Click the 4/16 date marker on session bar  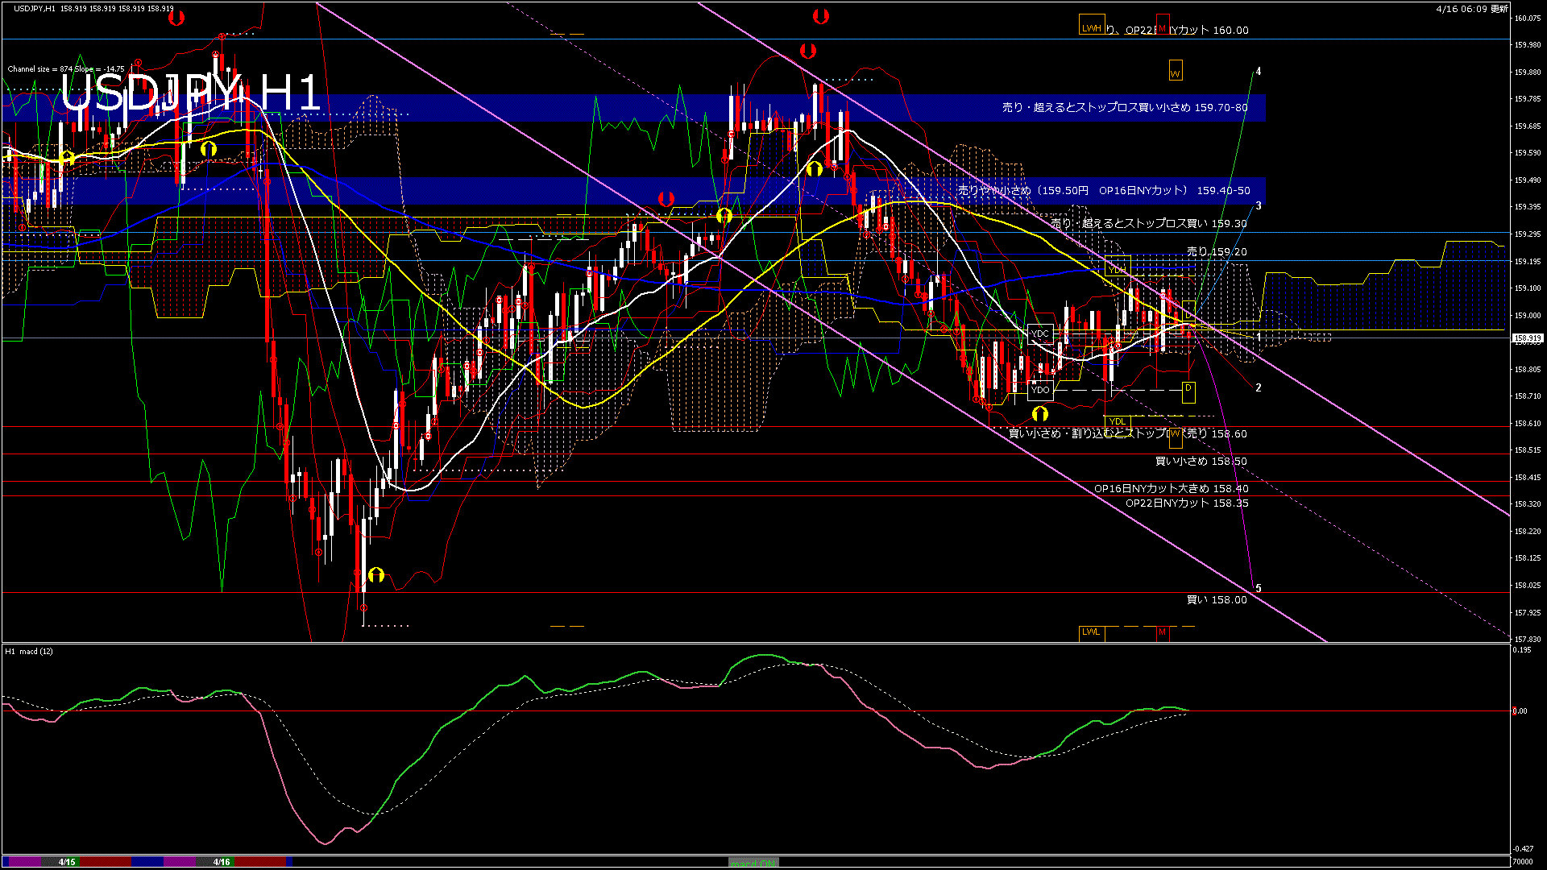click(222, 862)
